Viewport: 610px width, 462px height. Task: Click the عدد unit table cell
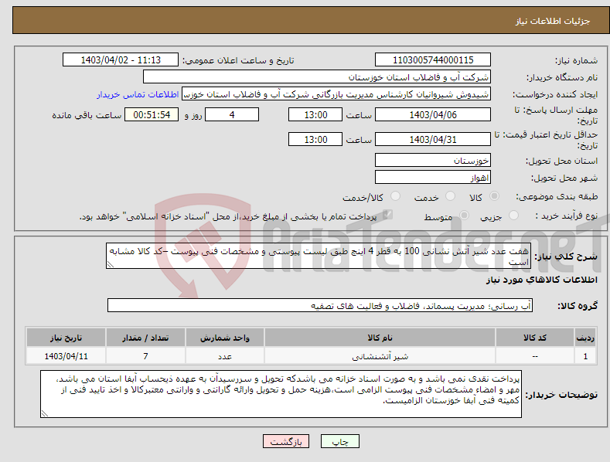(x=225, y=356)
